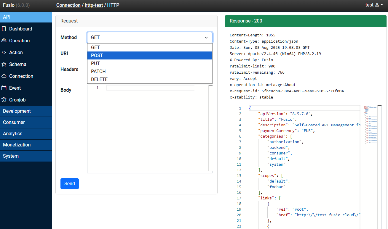The height and width of the screenshot is (229, 388).
Task: Choose GET from the method list
Action: [x=150, y=47]
